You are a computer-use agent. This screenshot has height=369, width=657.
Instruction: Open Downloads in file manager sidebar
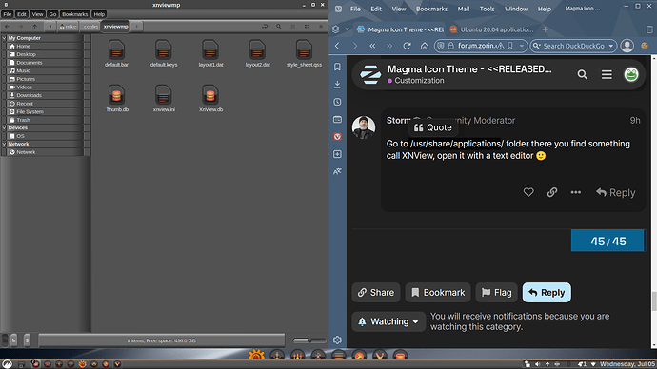(29, 95)
